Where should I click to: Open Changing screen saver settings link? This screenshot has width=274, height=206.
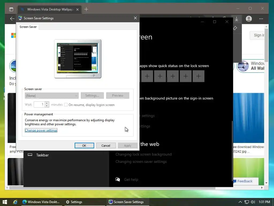coord(141,161)
